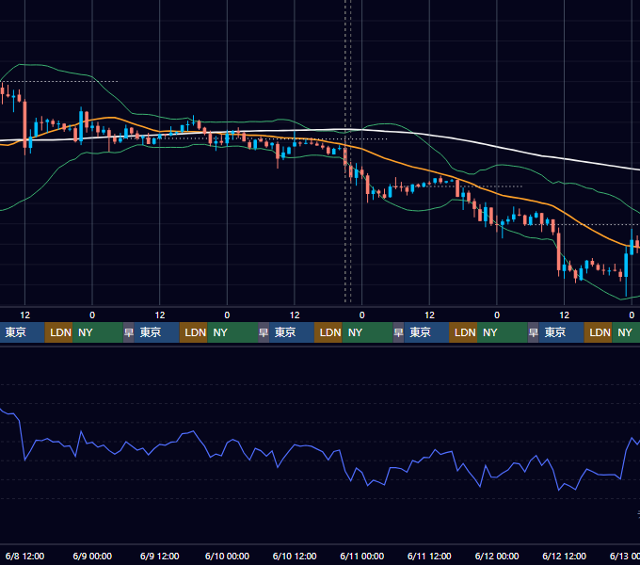Select the leftmost 早 early-session block

coord(129,332)
